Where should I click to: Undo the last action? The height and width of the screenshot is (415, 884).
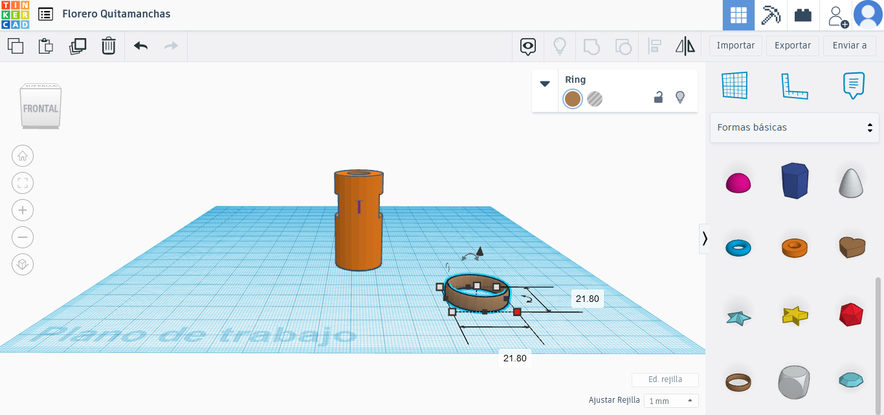click(140, 46)
